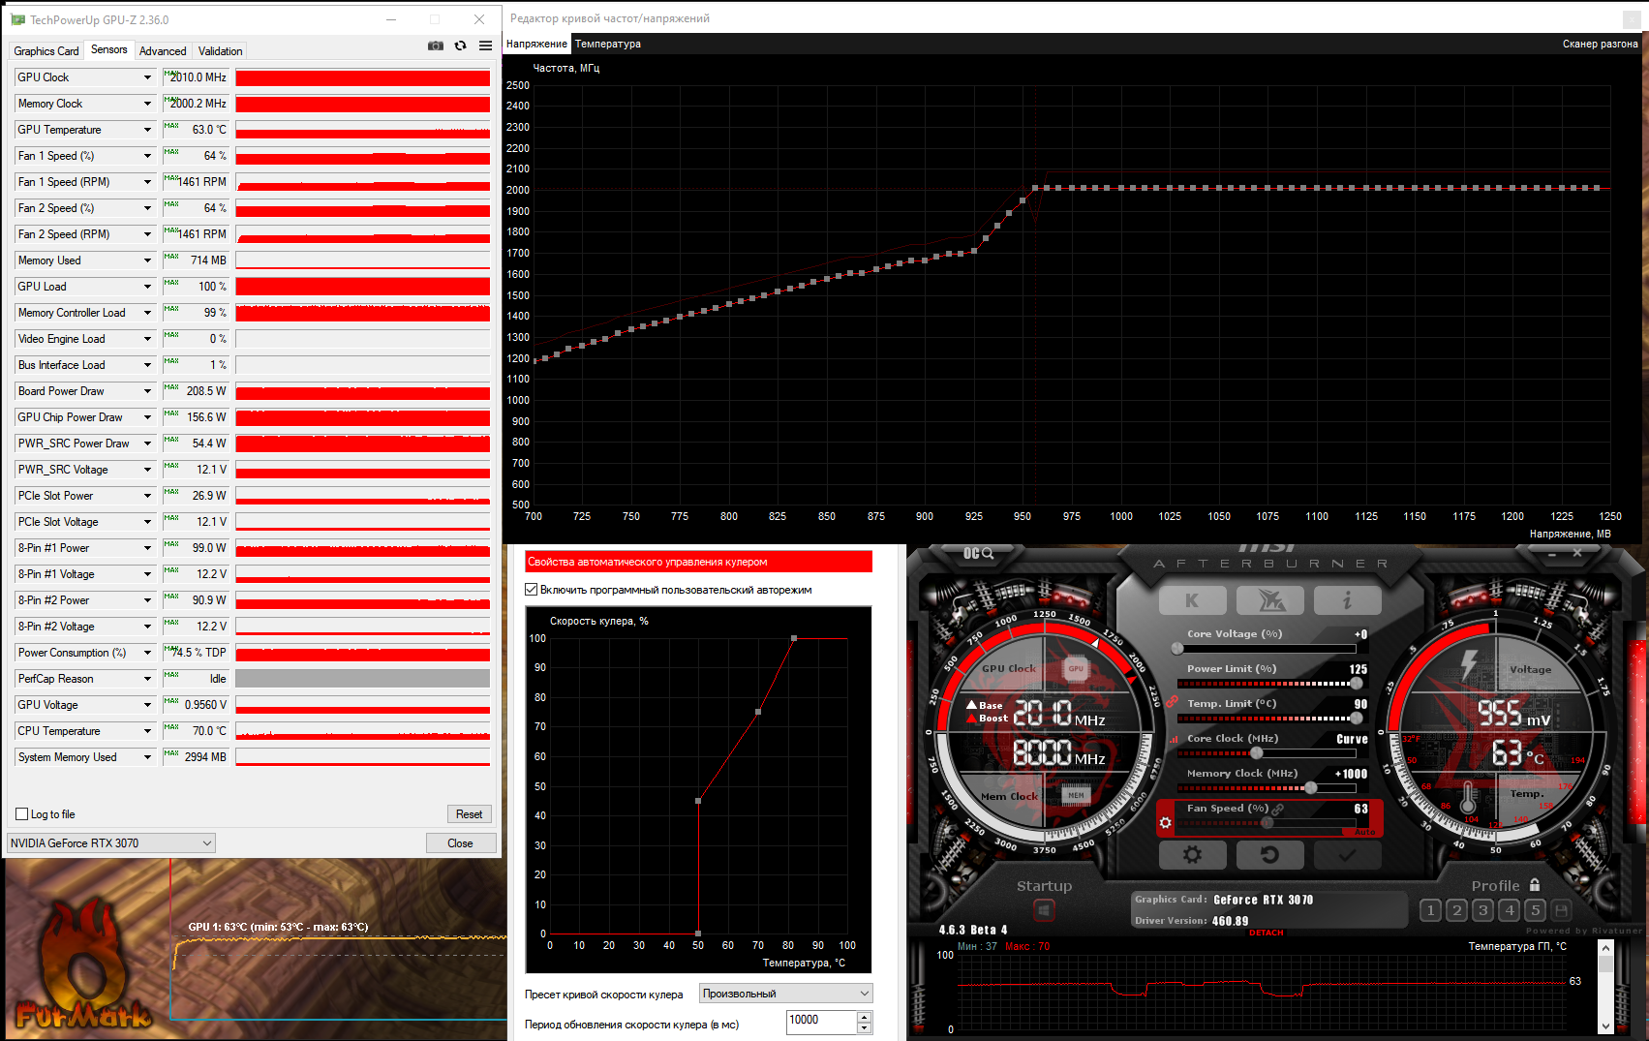Select profile slot 3
Viewport: 1649px width, 1041px height.
[x=1482, y=910]
